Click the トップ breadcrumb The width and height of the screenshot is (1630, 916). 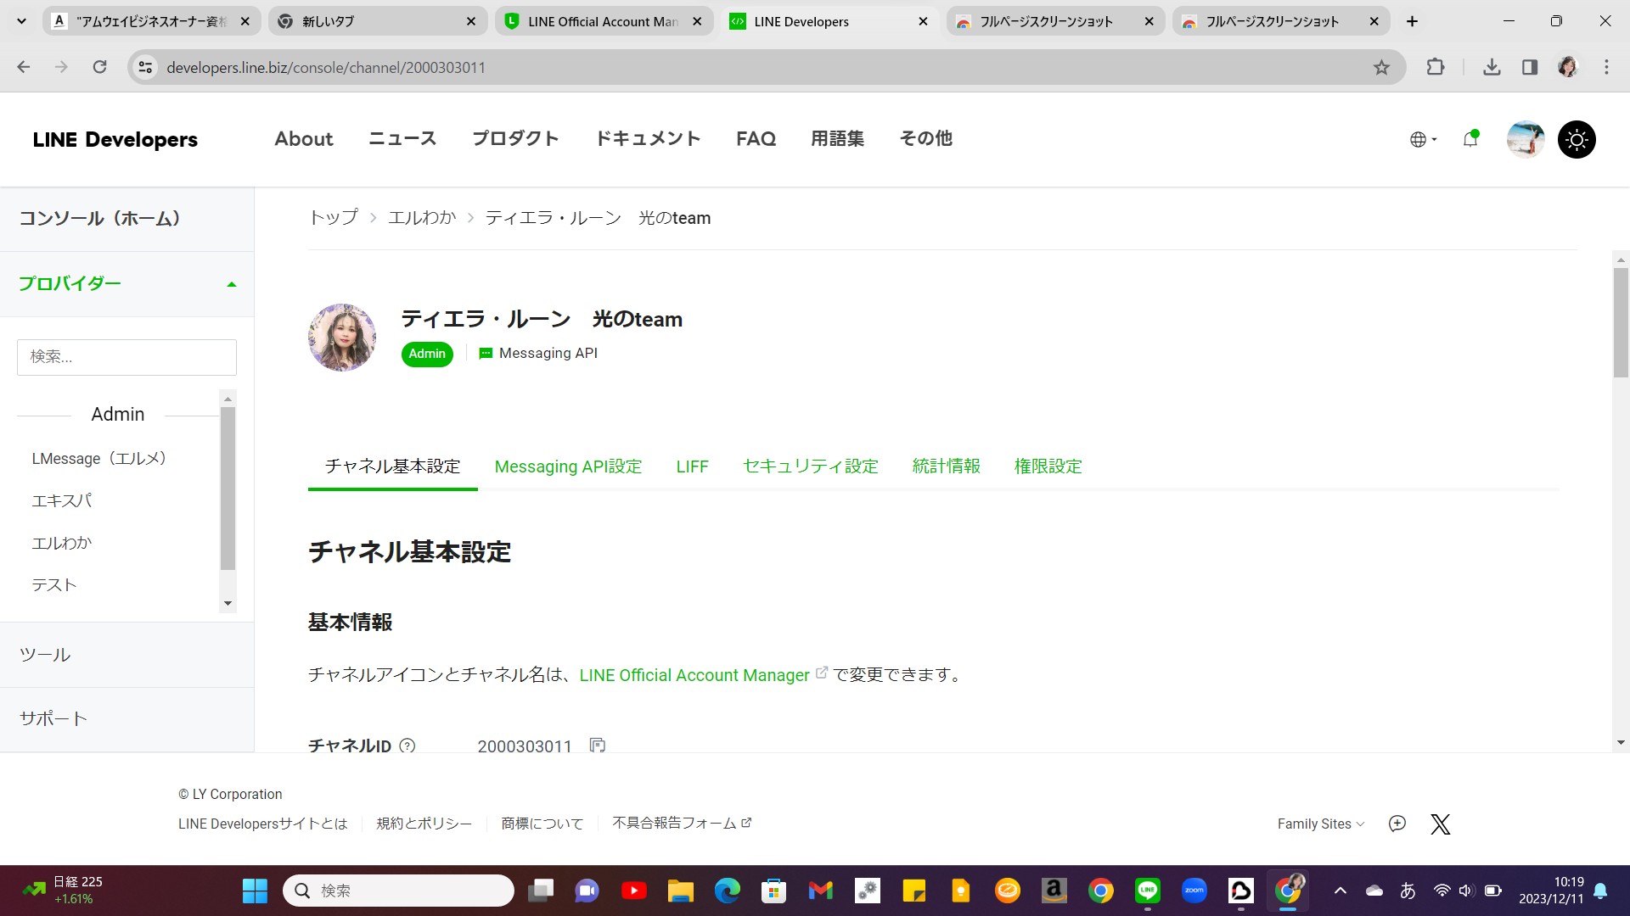click(334, 218)
